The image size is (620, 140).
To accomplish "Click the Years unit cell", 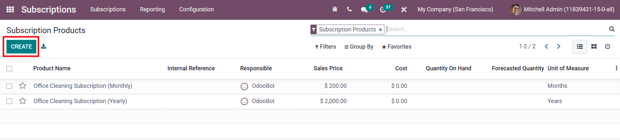I will 555,101.
